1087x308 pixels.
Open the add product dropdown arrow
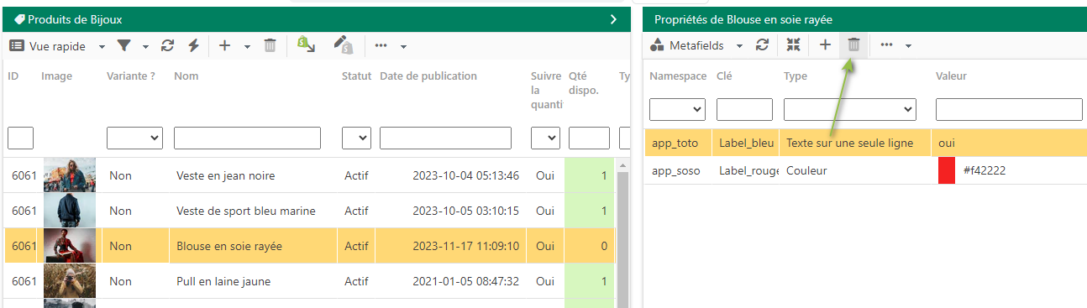(x=247, y=46)
